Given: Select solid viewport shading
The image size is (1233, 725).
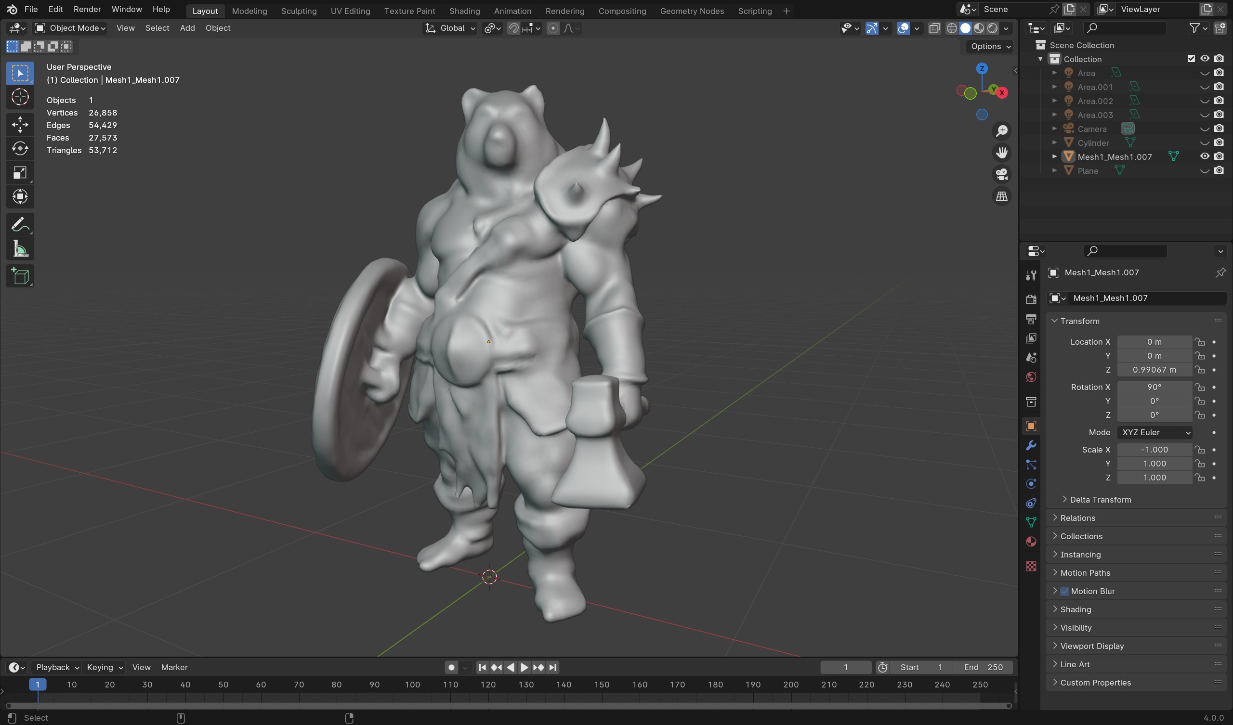Looking at the screenshot, I should [965, 28].
